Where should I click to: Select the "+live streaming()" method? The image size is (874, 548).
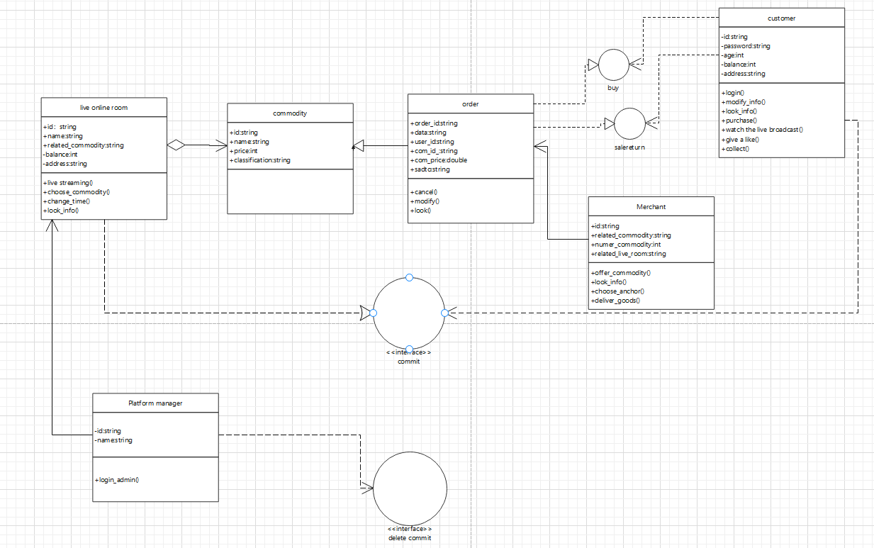pos(68,183)
